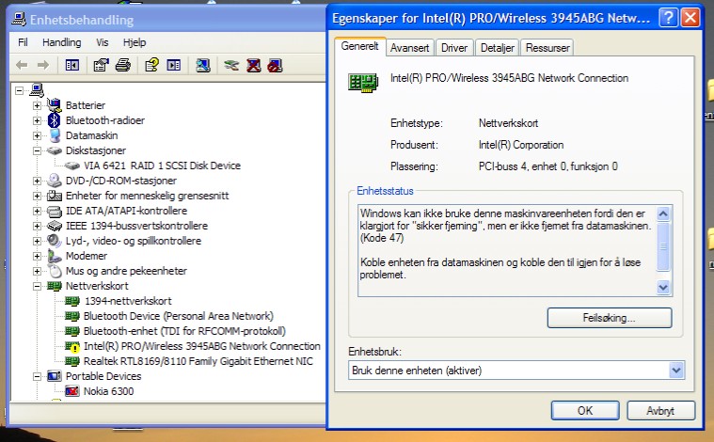The height and width of the screenshot is (442, 714).
Task: Collapse the Nettverkskort node
Action: point(37,286)
